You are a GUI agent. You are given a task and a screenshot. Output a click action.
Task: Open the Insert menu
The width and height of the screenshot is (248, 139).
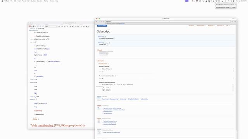point(19,1)
